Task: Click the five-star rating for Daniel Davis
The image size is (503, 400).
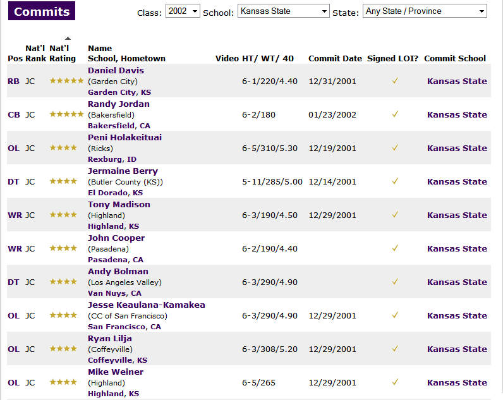Action: click(x=67, y=81)
